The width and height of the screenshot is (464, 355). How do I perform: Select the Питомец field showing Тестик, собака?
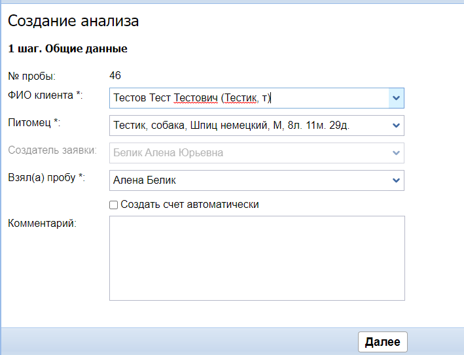[x=249, y=126]
